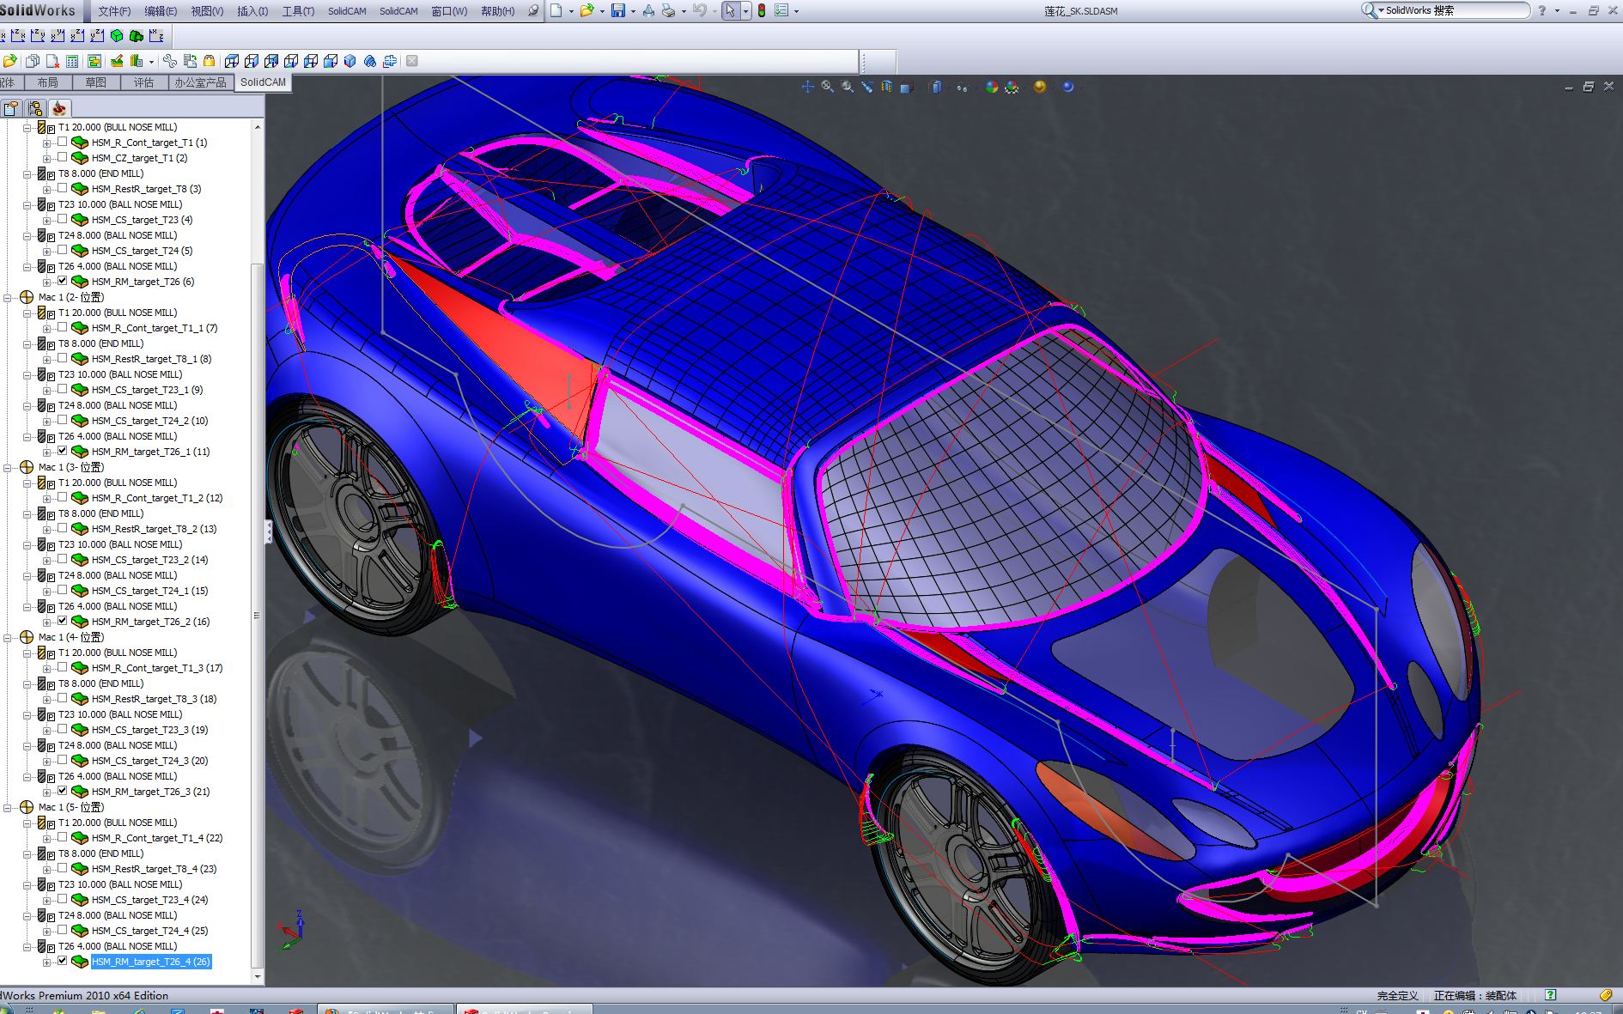1623x1014 pixels.
Task: Click the yellow padlock icon in SolidCAM toolbar
Action: (209, 61)
